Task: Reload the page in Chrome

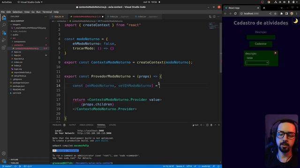Action: click(x=235, y=14)
